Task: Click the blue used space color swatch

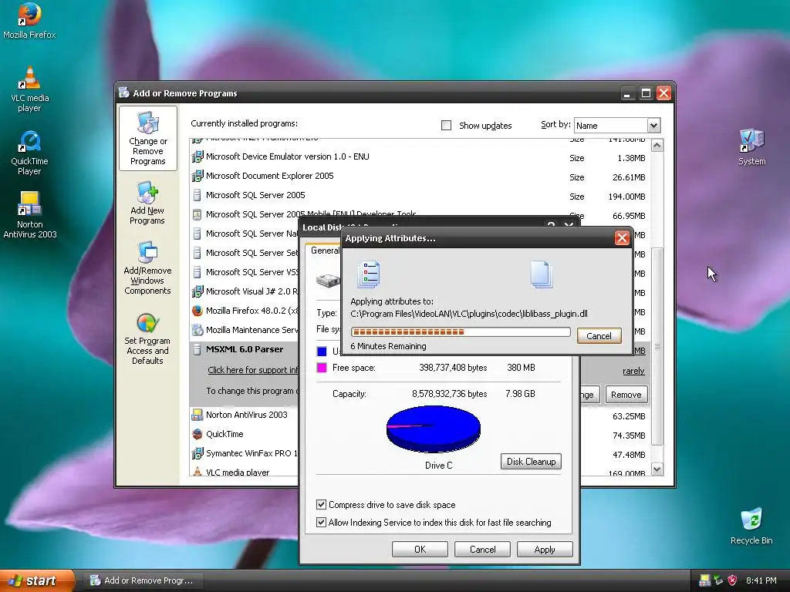Action: (x=322, y=351)
